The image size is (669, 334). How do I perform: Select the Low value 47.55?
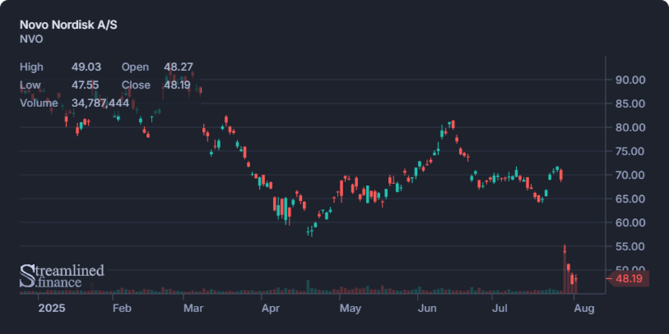[x=85, y=85]
